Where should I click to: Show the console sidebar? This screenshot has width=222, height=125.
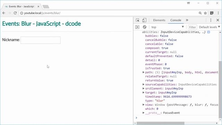(137, 27)
